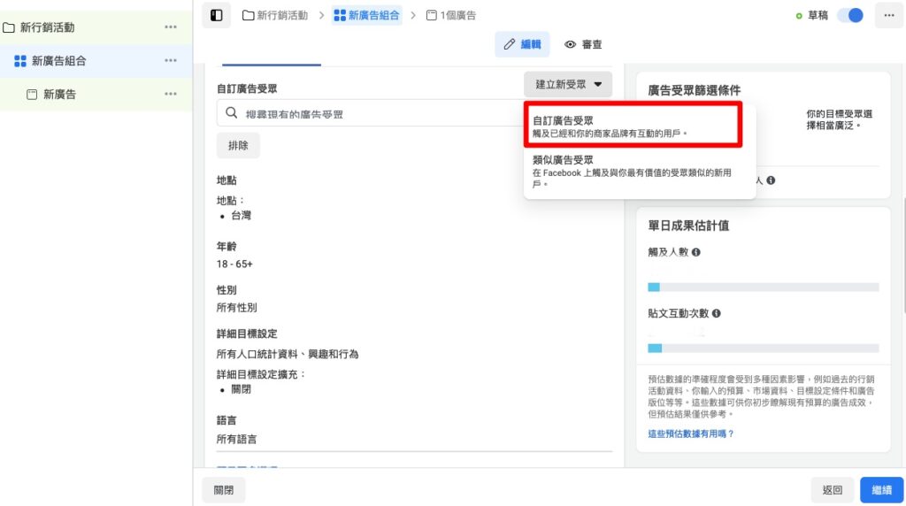Viewport: 906px width, 506px height.
Task: Click the 返回 button
Action: (833, 490)
